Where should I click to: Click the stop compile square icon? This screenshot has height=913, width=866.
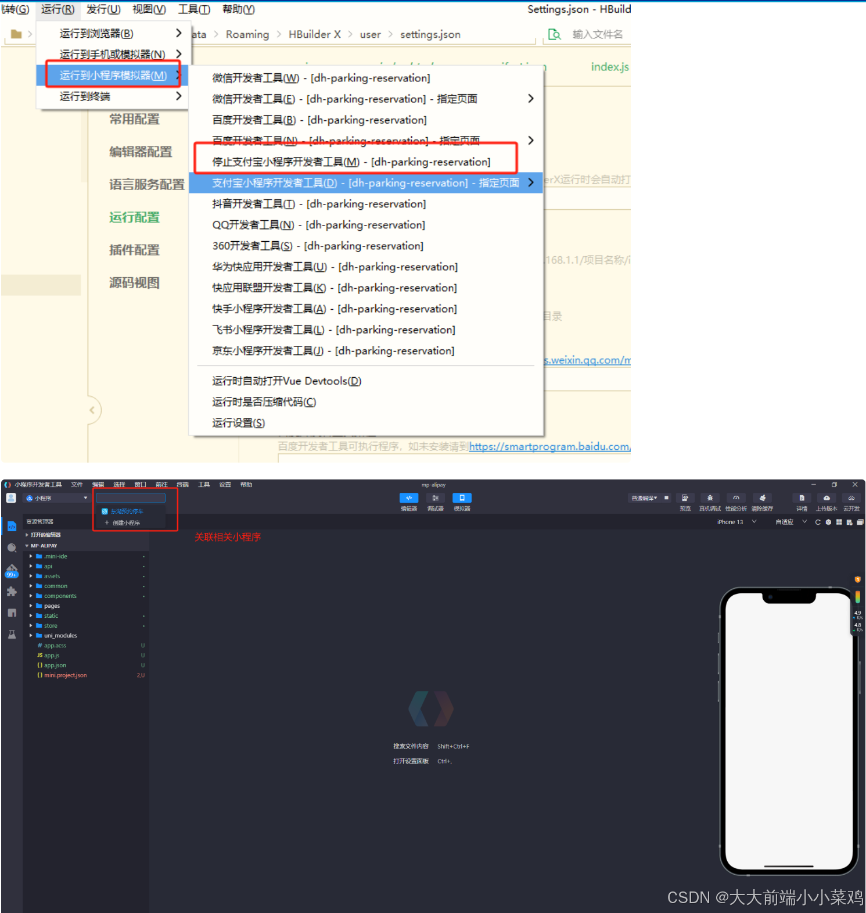[x=666, y=498]
